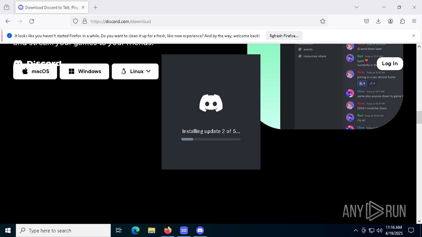Open the Firefox hamburger application menu

pyautogui.click(x=414, y=21)
